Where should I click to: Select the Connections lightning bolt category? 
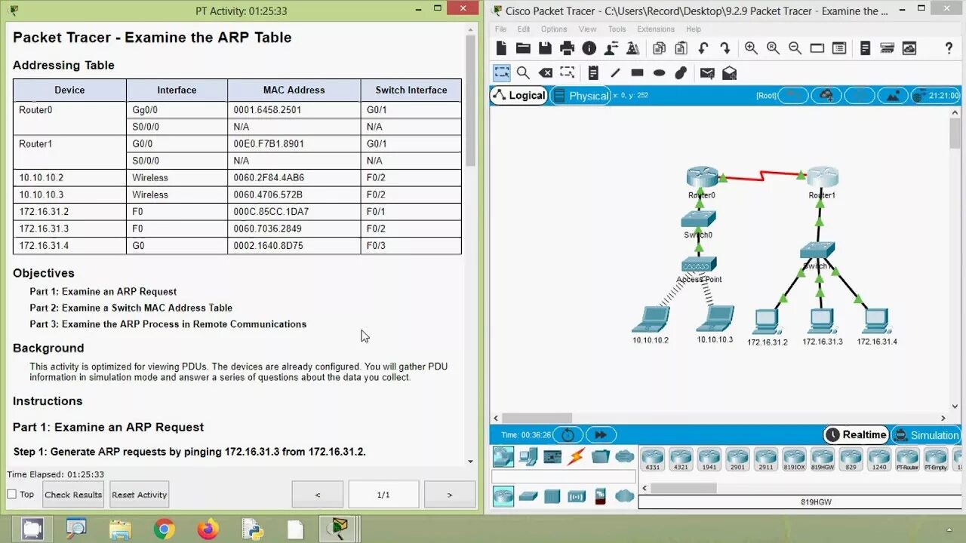tap(577, 456)
